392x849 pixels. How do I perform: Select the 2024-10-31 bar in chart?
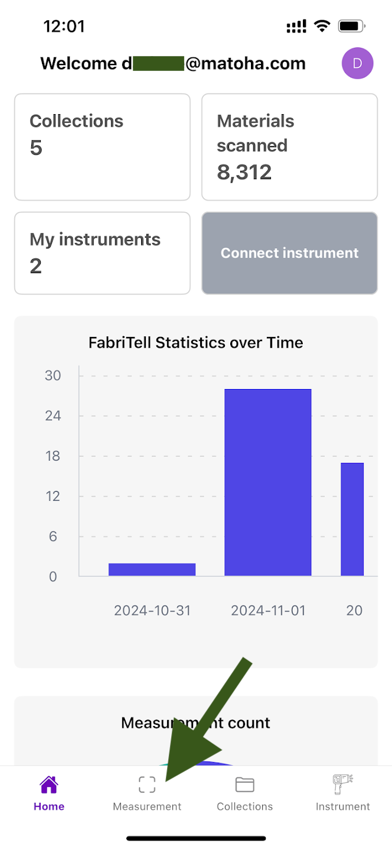(x=152, y=569)
